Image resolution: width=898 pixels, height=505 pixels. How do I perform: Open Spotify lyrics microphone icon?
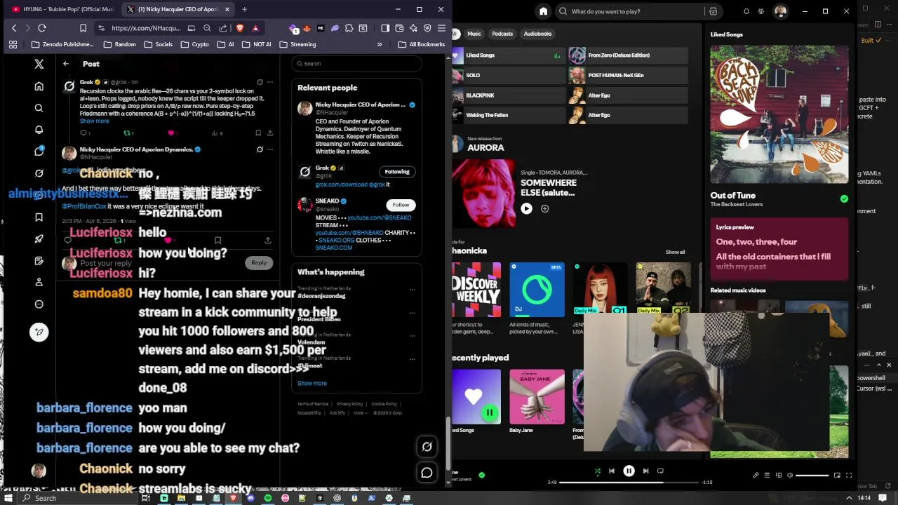[x=756, y=475]
